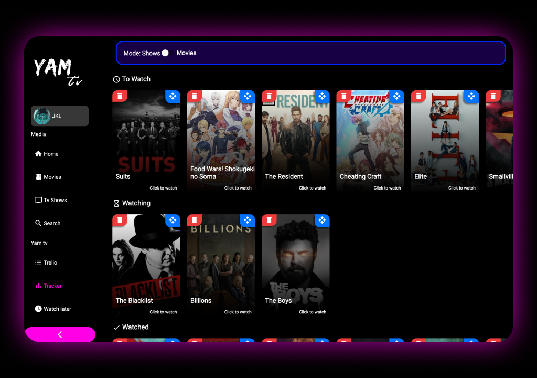Click the 'Smallvill' card title
This screenshot has height=378, width=537.
point(501,176)
